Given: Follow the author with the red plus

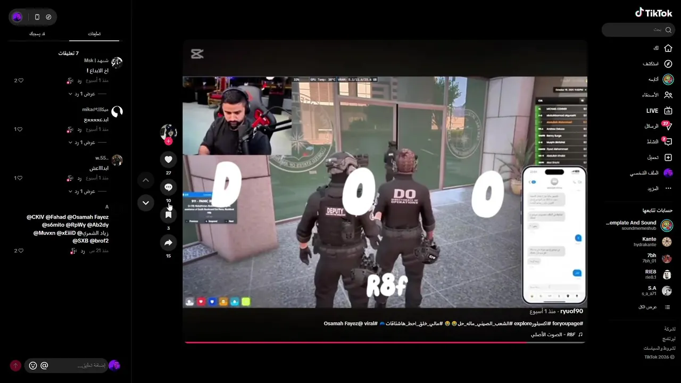Looking at the screenshot, I should click(x=169, y=141).
